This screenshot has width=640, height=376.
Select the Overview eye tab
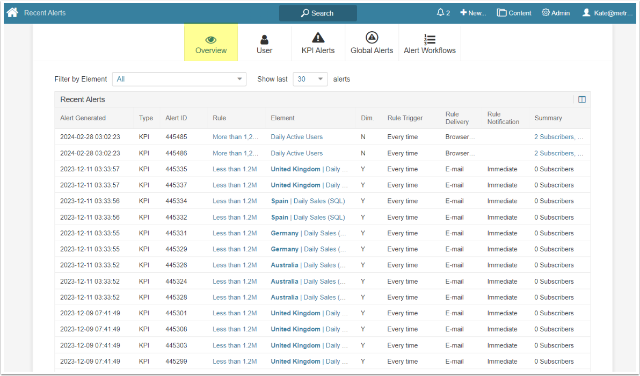click(211, 43)
